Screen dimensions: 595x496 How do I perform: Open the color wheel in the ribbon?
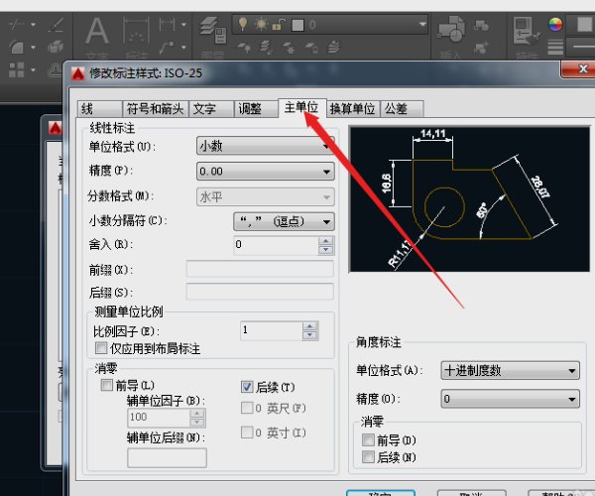[555, 24]
